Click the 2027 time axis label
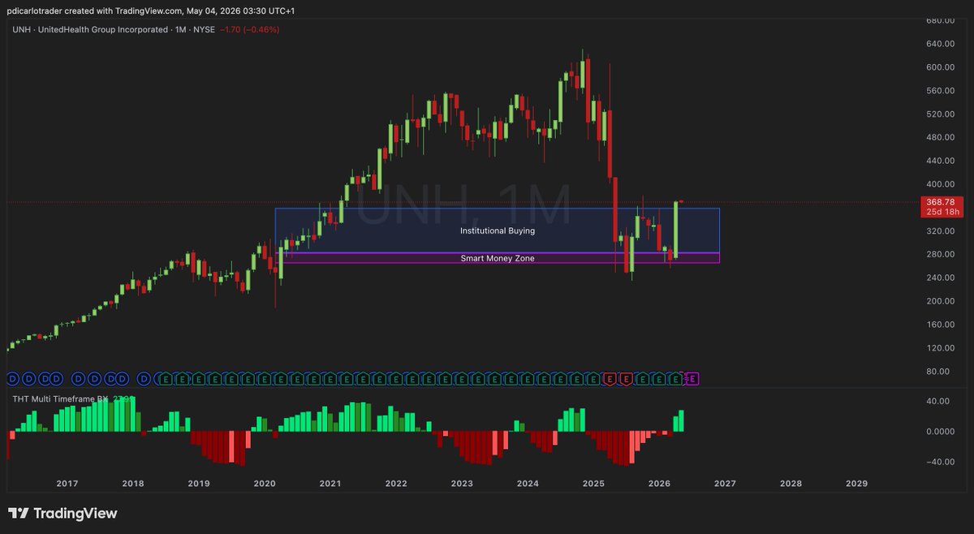974x534 pixels. click(x=725, y=483)
